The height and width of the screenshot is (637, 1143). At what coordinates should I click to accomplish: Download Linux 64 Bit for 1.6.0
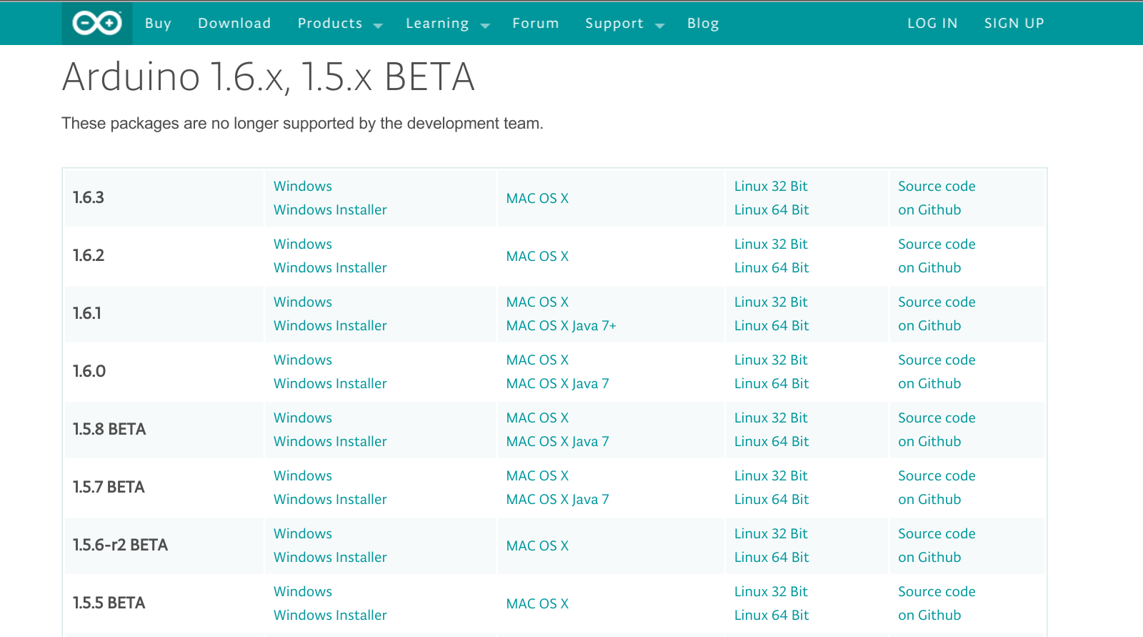click(772, 384)
